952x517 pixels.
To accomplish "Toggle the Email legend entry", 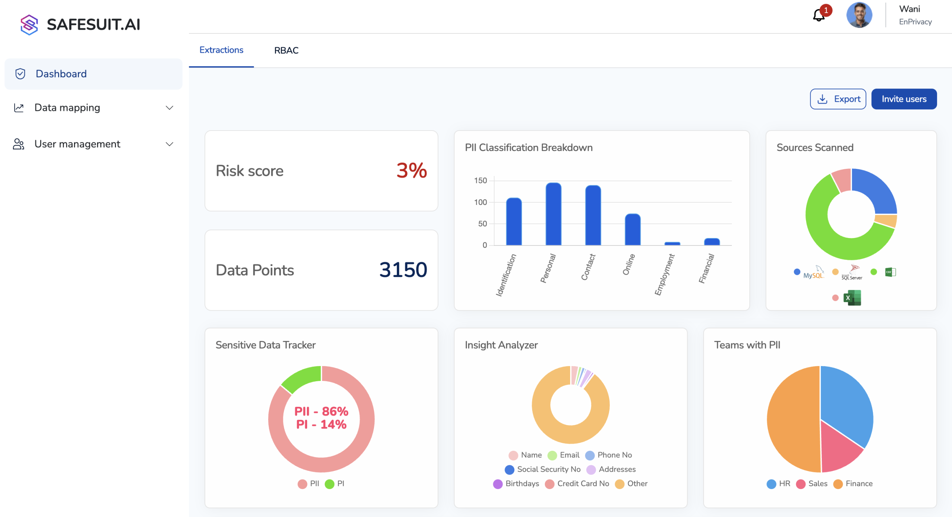I will click(x=563, y=455).
